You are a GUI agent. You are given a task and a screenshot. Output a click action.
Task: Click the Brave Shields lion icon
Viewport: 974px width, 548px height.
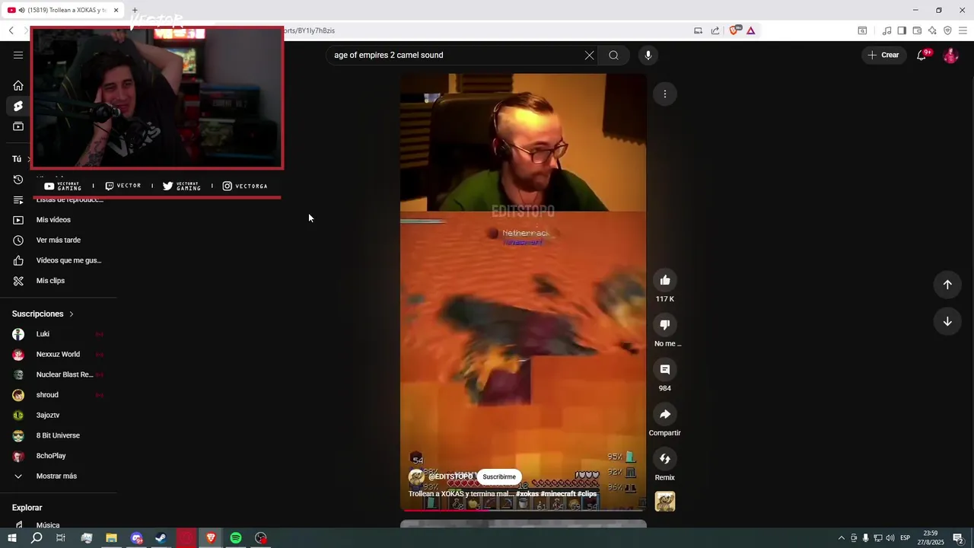pyautogui.click(x=734, y=30)
